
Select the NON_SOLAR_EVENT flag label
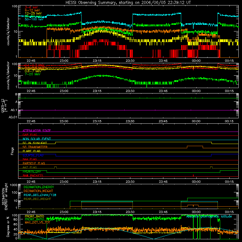[37, 139]
